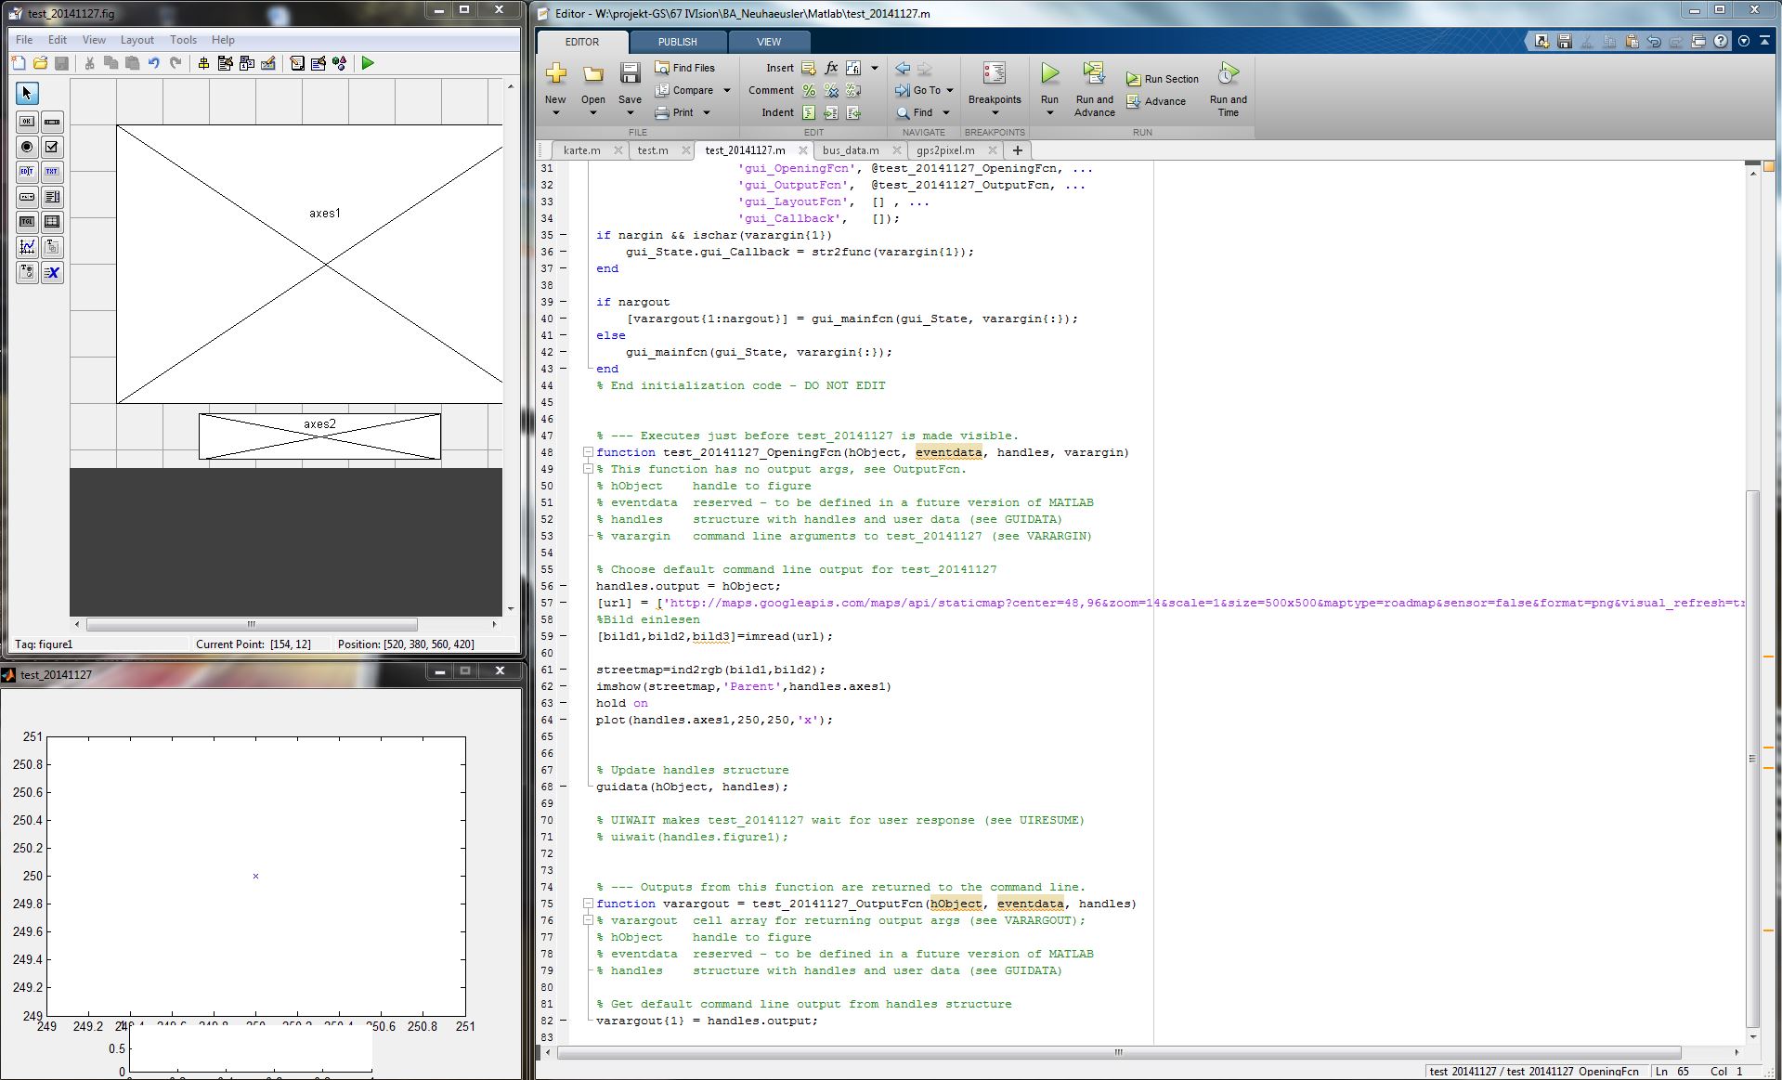This screenshot has width=1782, height=1080.
Task: Select the Check Box component tool
Action: click(x=52, y=147)
